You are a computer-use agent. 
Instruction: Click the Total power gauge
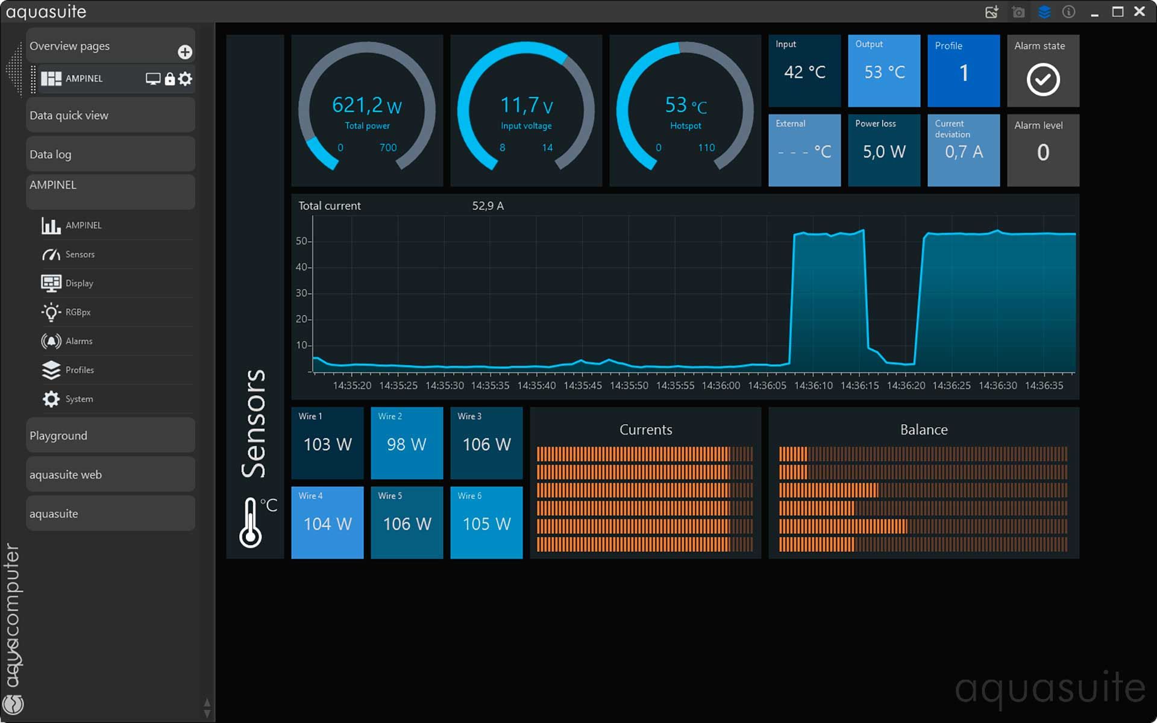(x=367, y=110)
